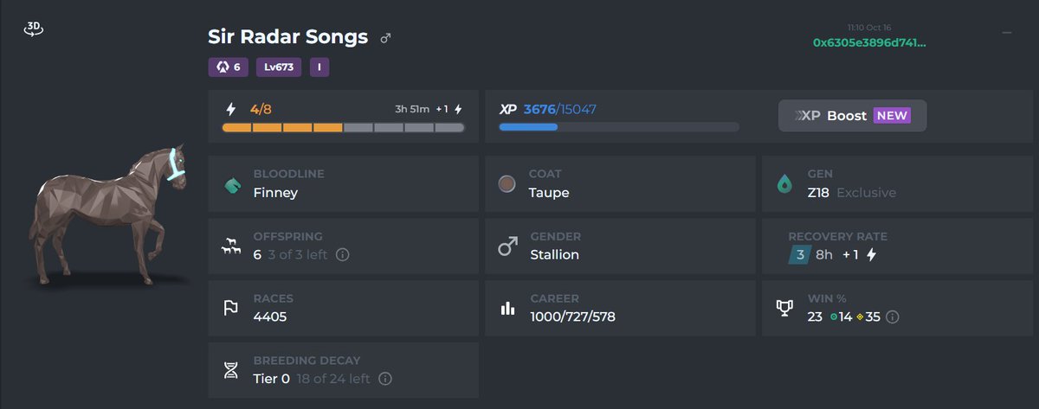
Task: Click the energy timer 3h 51m
Action: 412,109
